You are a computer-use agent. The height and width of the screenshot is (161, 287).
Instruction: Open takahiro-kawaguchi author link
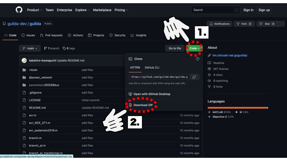[43, 60]
